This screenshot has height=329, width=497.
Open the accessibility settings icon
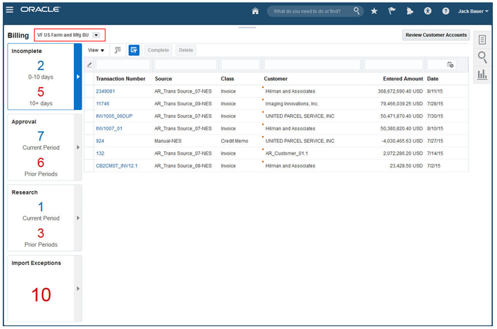(428, 11)
